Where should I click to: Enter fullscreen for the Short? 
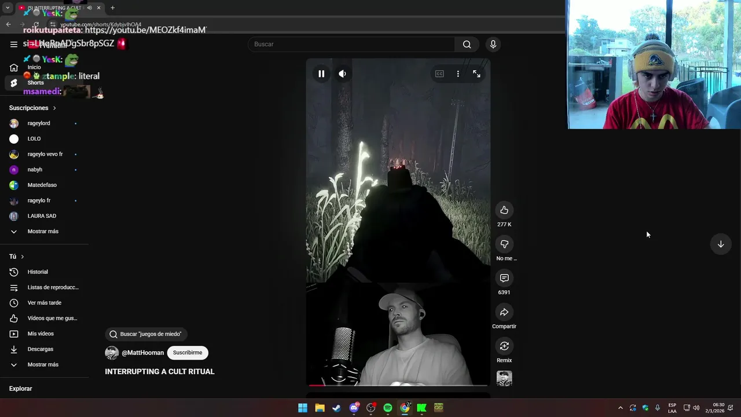[476, 74]
